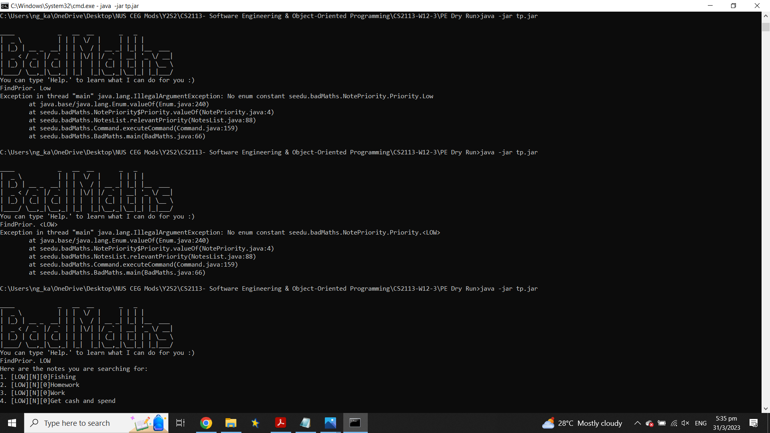Check the battery status icon
770x433 pixels.
point(662,423)
